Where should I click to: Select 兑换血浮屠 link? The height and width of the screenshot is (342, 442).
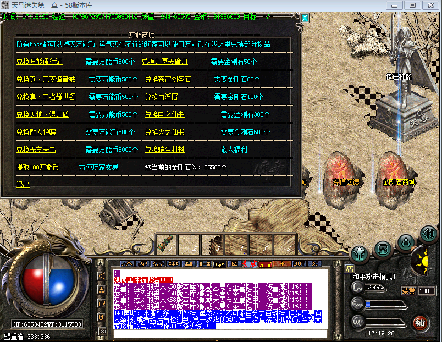coord(162,97)
